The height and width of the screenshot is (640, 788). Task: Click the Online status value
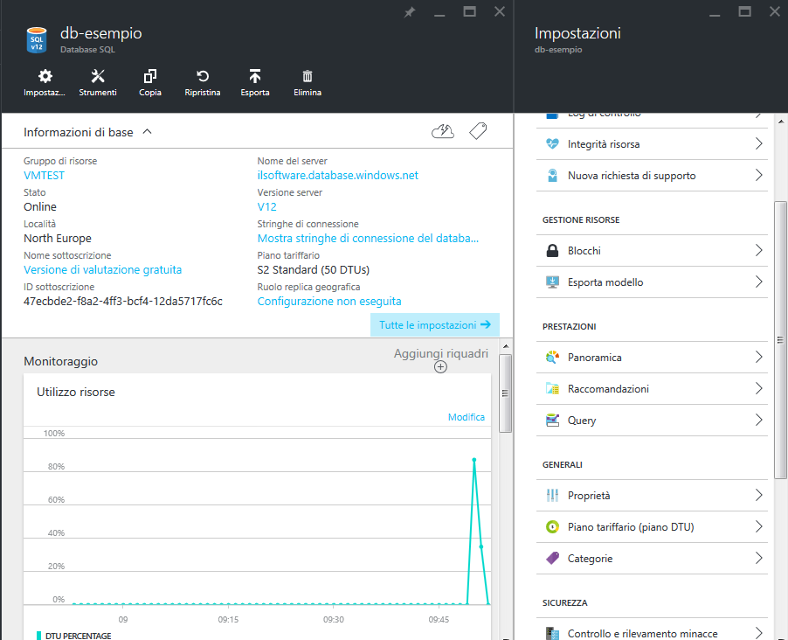point(40,207)
